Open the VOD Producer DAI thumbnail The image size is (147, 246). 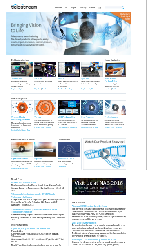pos(69,108)
